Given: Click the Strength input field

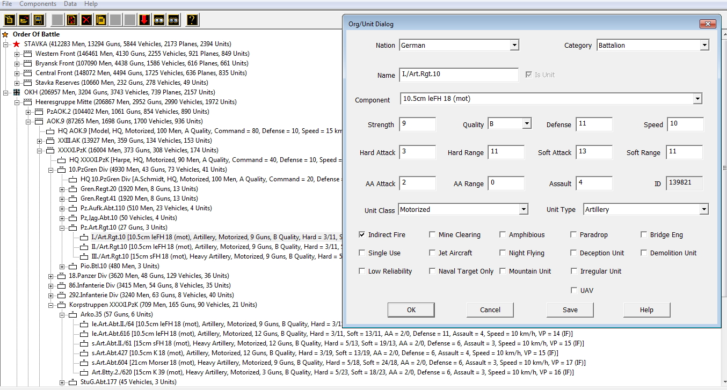Looking at the screenshot, I should coord(418,124).
